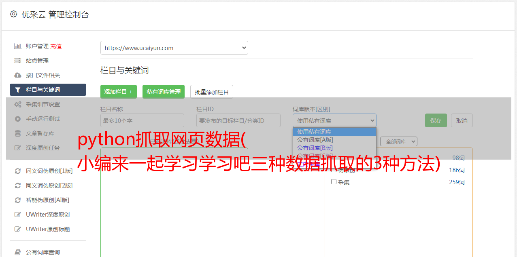Click the 98词 count
Screen dimensions: 517x257
tap(458, 158)
